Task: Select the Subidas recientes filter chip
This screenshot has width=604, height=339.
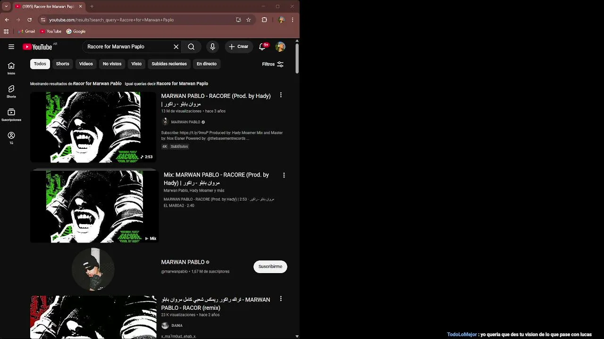Action: 169,64
